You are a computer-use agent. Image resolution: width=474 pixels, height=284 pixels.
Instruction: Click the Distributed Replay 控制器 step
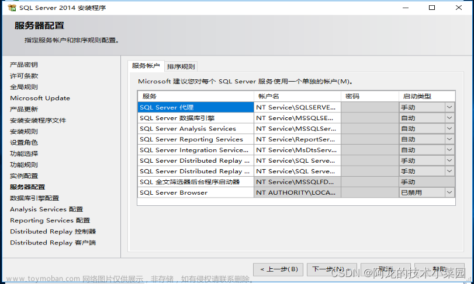click(53, 232)
